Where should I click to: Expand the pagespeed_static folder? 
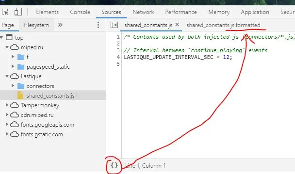point(13,66)
